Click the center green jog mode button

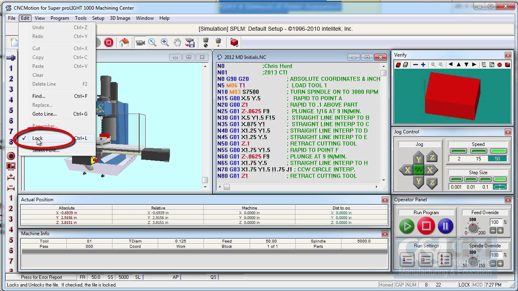coord(418,170)
